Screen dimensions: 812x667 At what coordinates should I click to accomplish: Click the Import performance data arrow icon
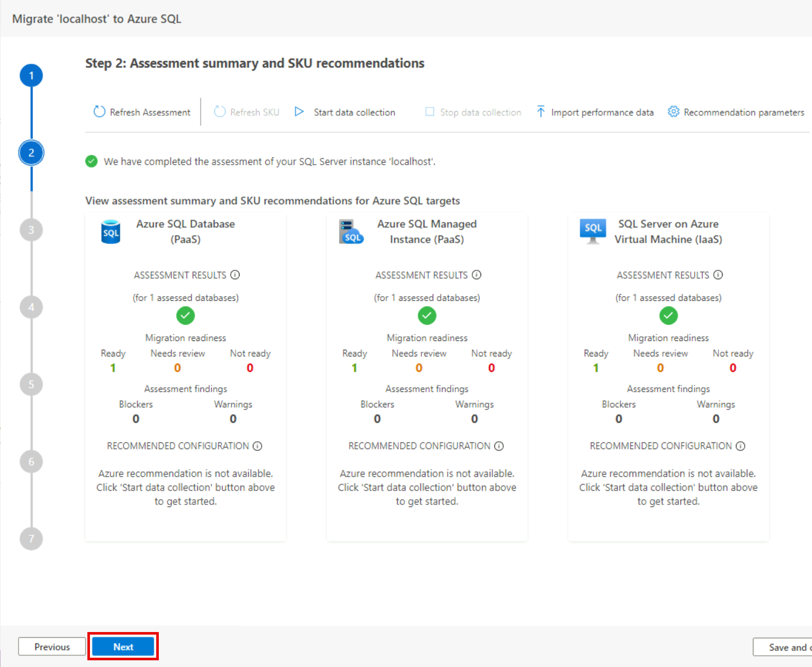[x=541, y=112]
